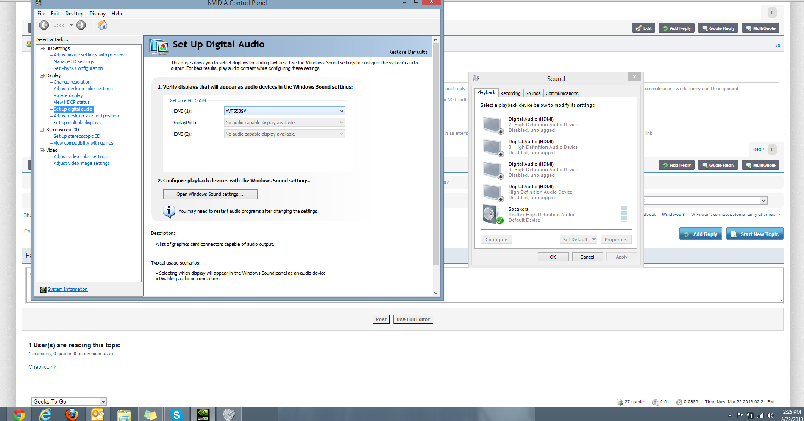Collapse the Video tree node
This screenshot has width=804, height=421.
coord(42,150)
